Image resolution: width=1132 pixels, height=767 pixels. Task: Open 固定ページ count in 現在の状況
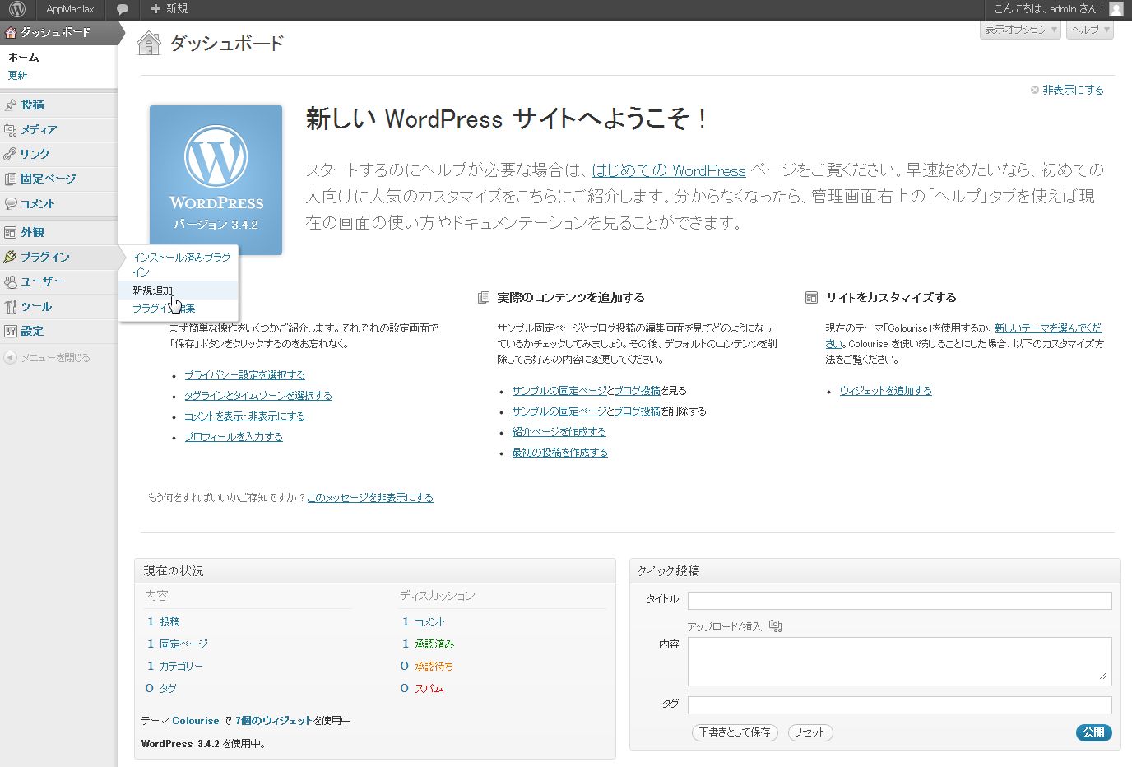183,644
